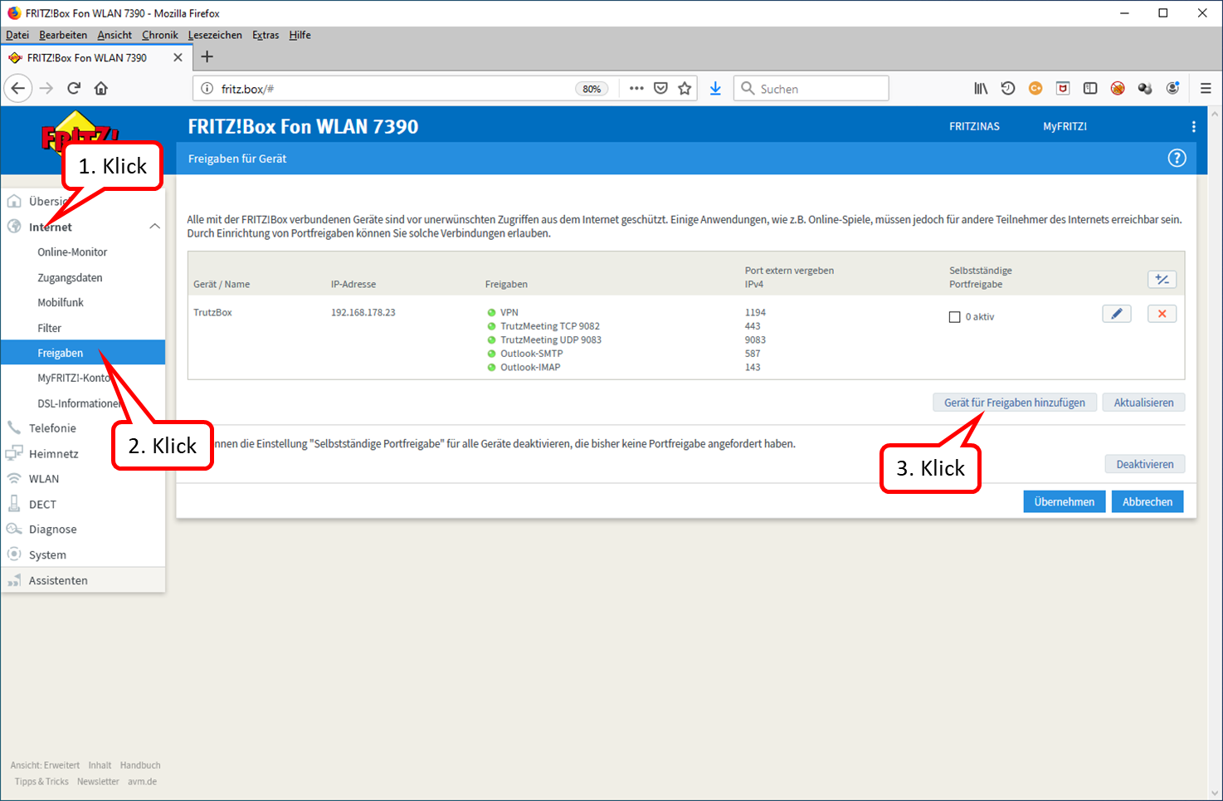Click the Suchen search field

click(811, 88)
